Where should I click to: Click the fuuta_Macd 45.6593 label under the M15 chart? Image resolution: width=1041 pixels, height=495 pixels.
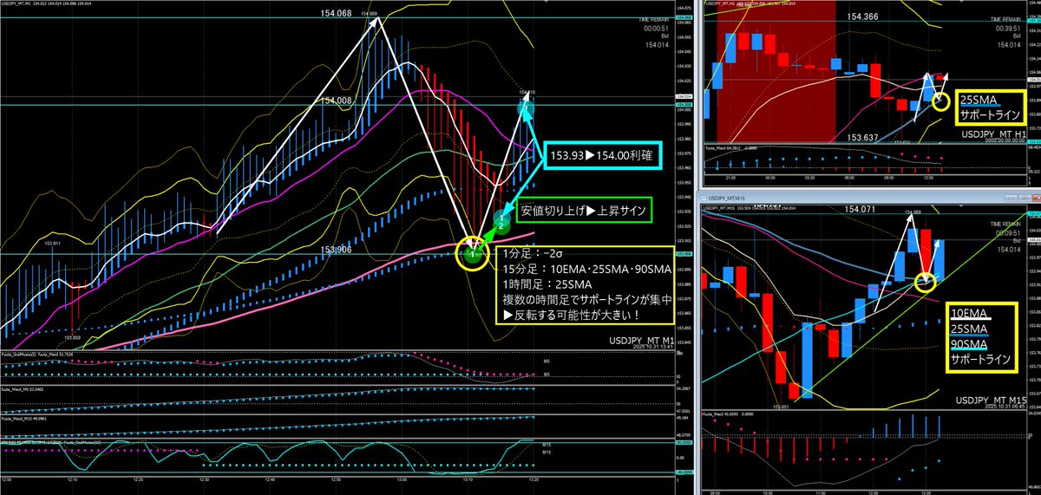(727, 414)
